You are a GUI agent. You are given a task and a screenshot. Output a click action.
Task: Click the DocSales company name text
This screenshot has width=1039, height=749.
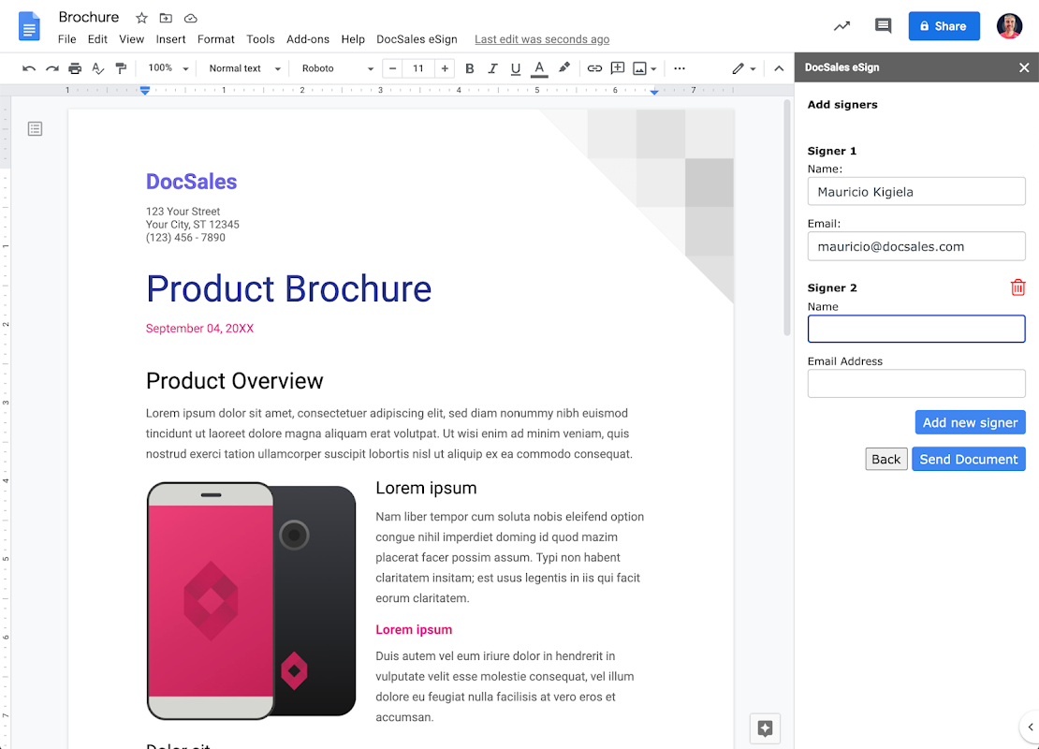(192, 182)
